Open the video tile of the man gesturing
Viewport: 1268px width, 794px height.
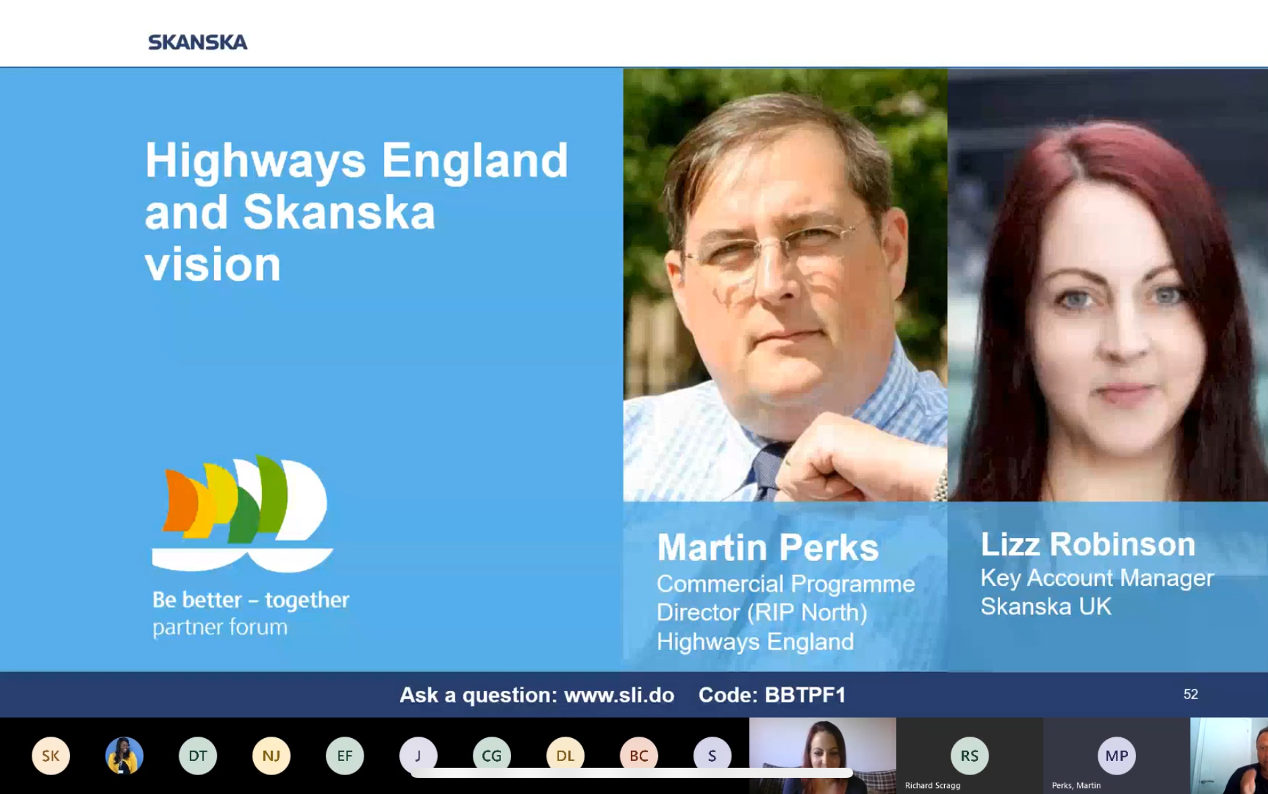(1229, 755)
